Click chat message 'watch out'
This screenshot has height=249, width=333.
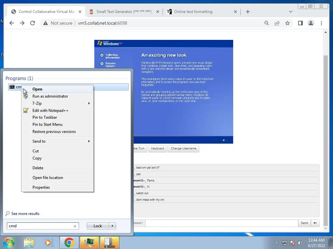click(142, 193)
